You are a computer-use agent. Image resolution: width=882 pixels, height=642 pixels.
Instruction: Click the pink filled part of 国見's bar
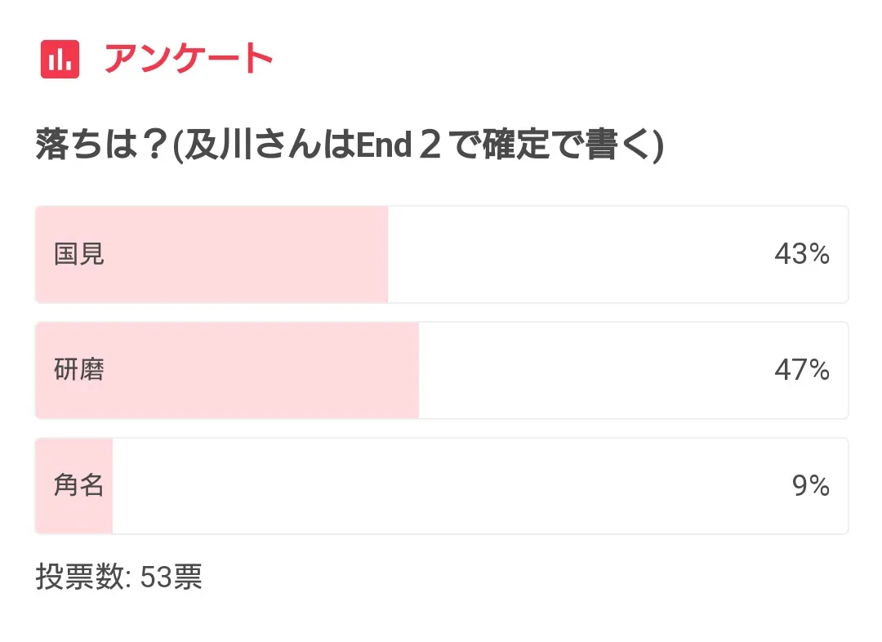tap(245, 255)
